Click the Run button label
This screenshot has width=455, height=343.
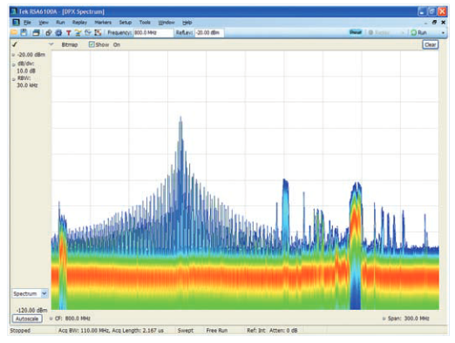422,33
